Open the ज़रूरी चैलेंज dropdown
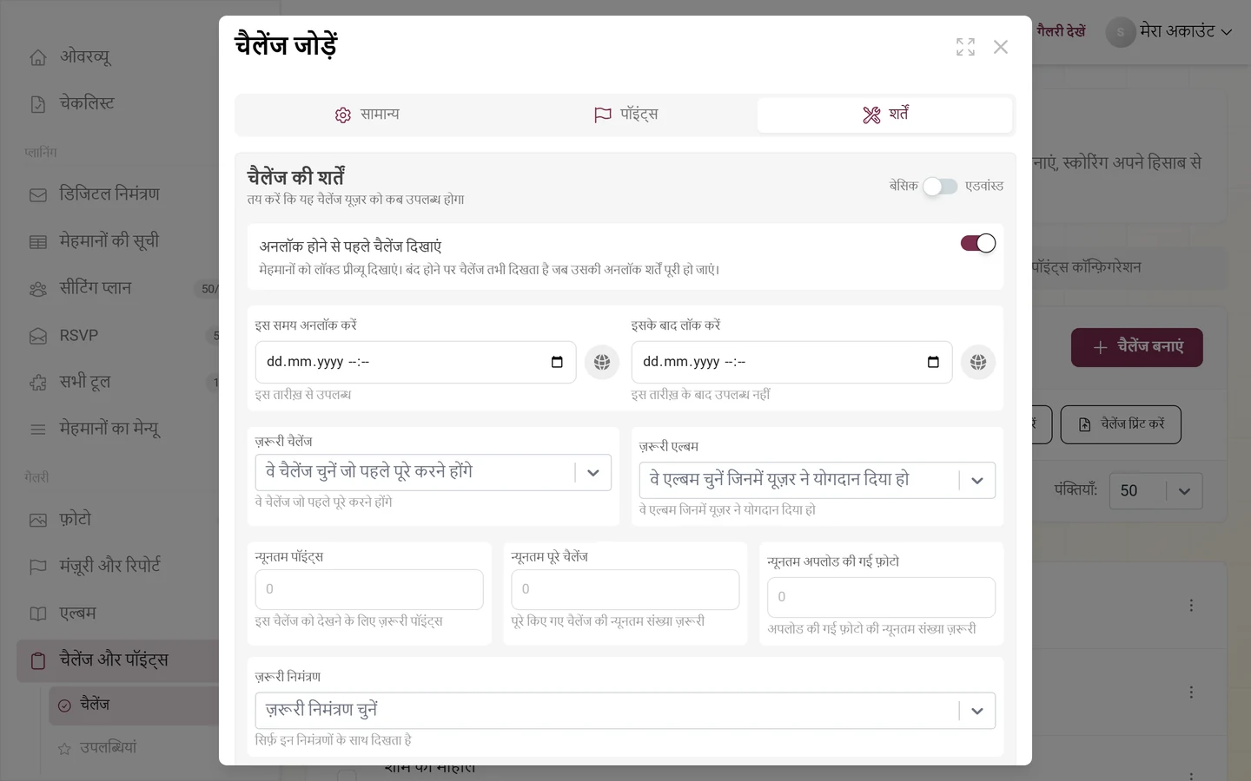Image resolution: width=1251 pixels, height=781 pixels. coord(434,473)
